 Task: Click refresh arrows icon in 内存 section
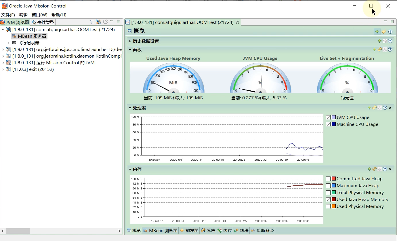pos(375,169)
